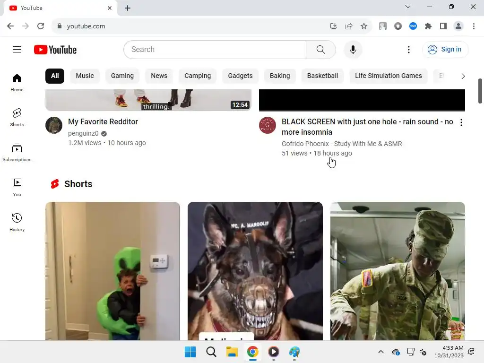Open action menu for BLACK SCREEN video
The image size is (484, 363).
click(461, 122)
